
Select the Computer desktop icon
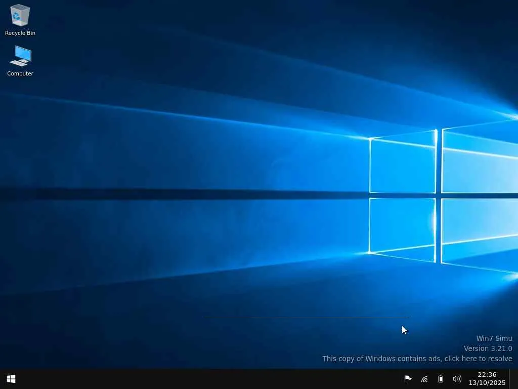coord(20,61)
